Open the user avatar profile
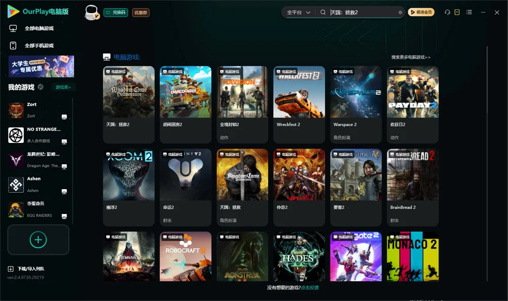Screen dimensions: 508x301 (91, 12)
